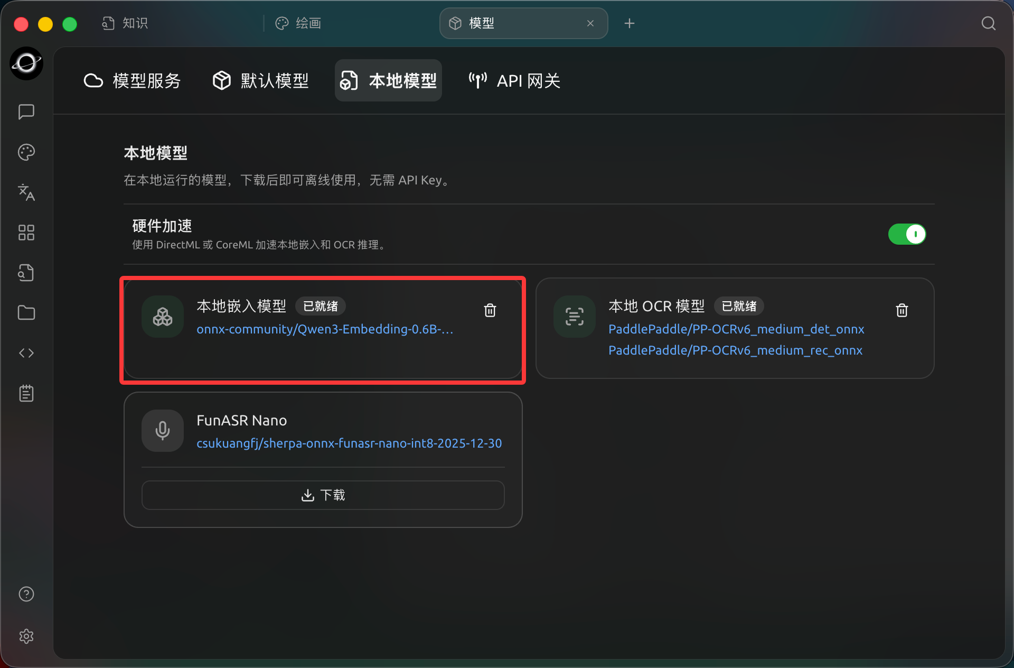This screenshot has width=1014, height=668.
Task: Click the app logo avatar
Action: point(26,63)
